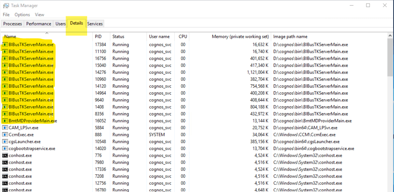Switch to the Services tab
The height and width of the screenshot is (192, 394).
pyautogui.click(x=95, y=24)
